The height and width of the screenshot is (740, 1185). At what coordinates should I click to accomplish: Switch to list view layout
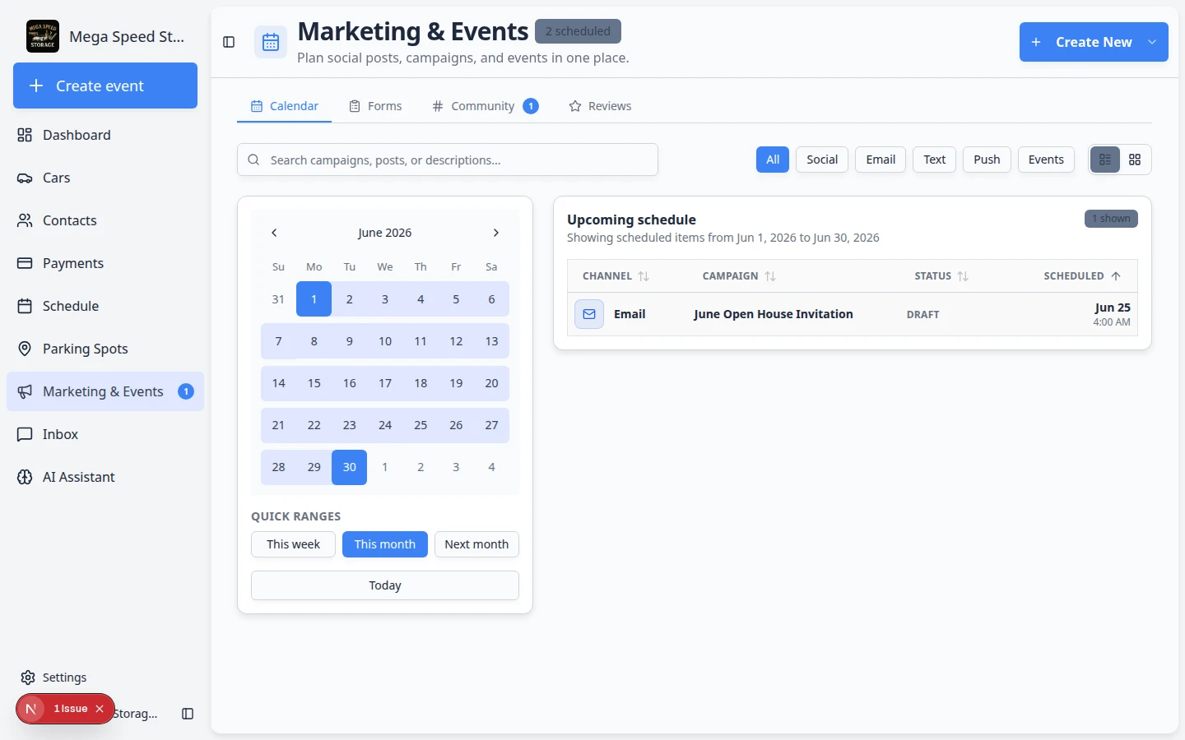tap(1105, 160)
